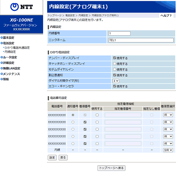Open first row IR ringtone dropdown
This screenshot has width=183, height=174.
[x=168, y=115]
